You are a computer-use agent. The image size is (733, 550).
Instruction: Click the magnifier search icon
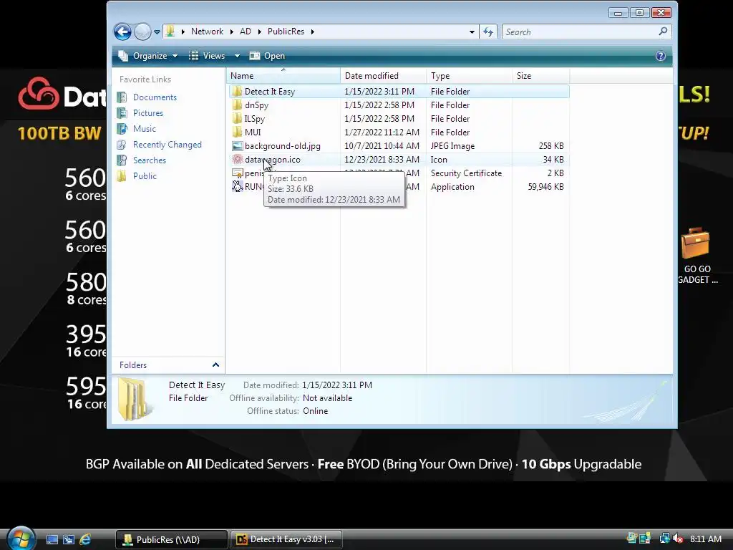[663, 32]
